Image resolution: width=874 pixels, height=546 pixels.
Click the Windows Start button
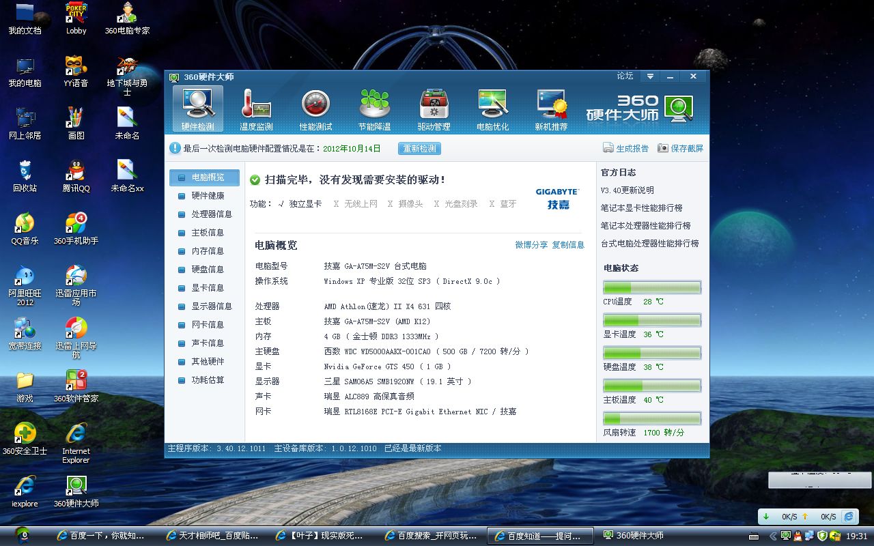click(23, 536)
